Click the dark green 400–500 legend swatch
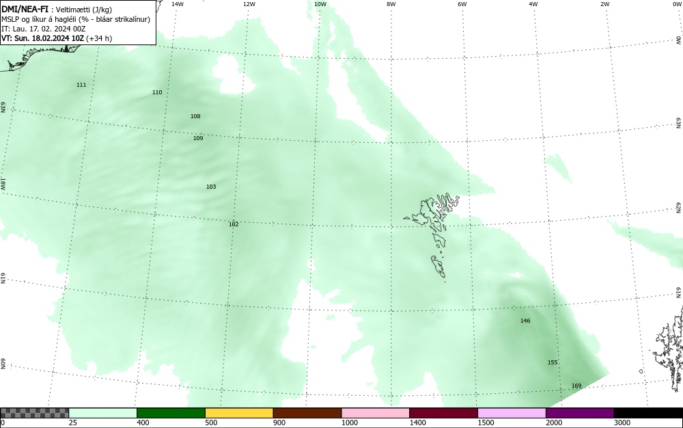This screenshot has width=683, height=428. (171, 413)
